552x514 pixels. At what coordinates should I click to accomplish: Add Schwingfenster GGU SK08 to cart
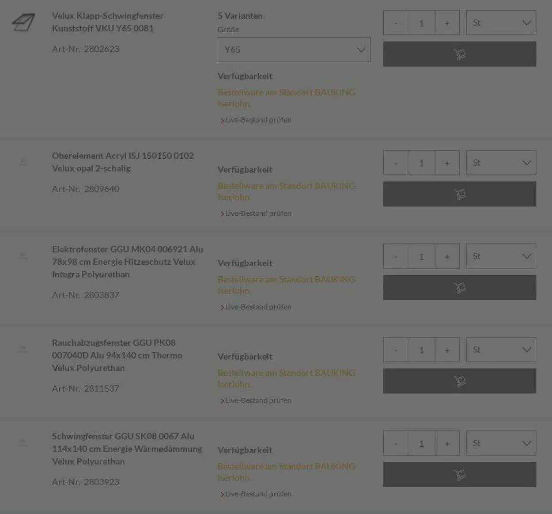click(459, 475)
